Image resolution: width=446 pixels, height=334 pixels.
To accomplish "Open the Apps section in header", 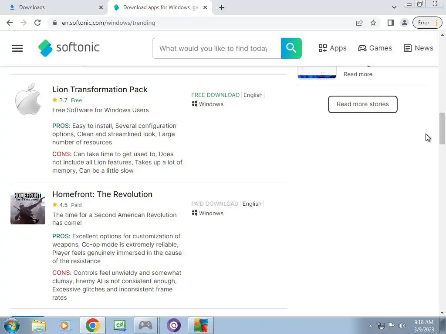I will (x=332, y=48).
